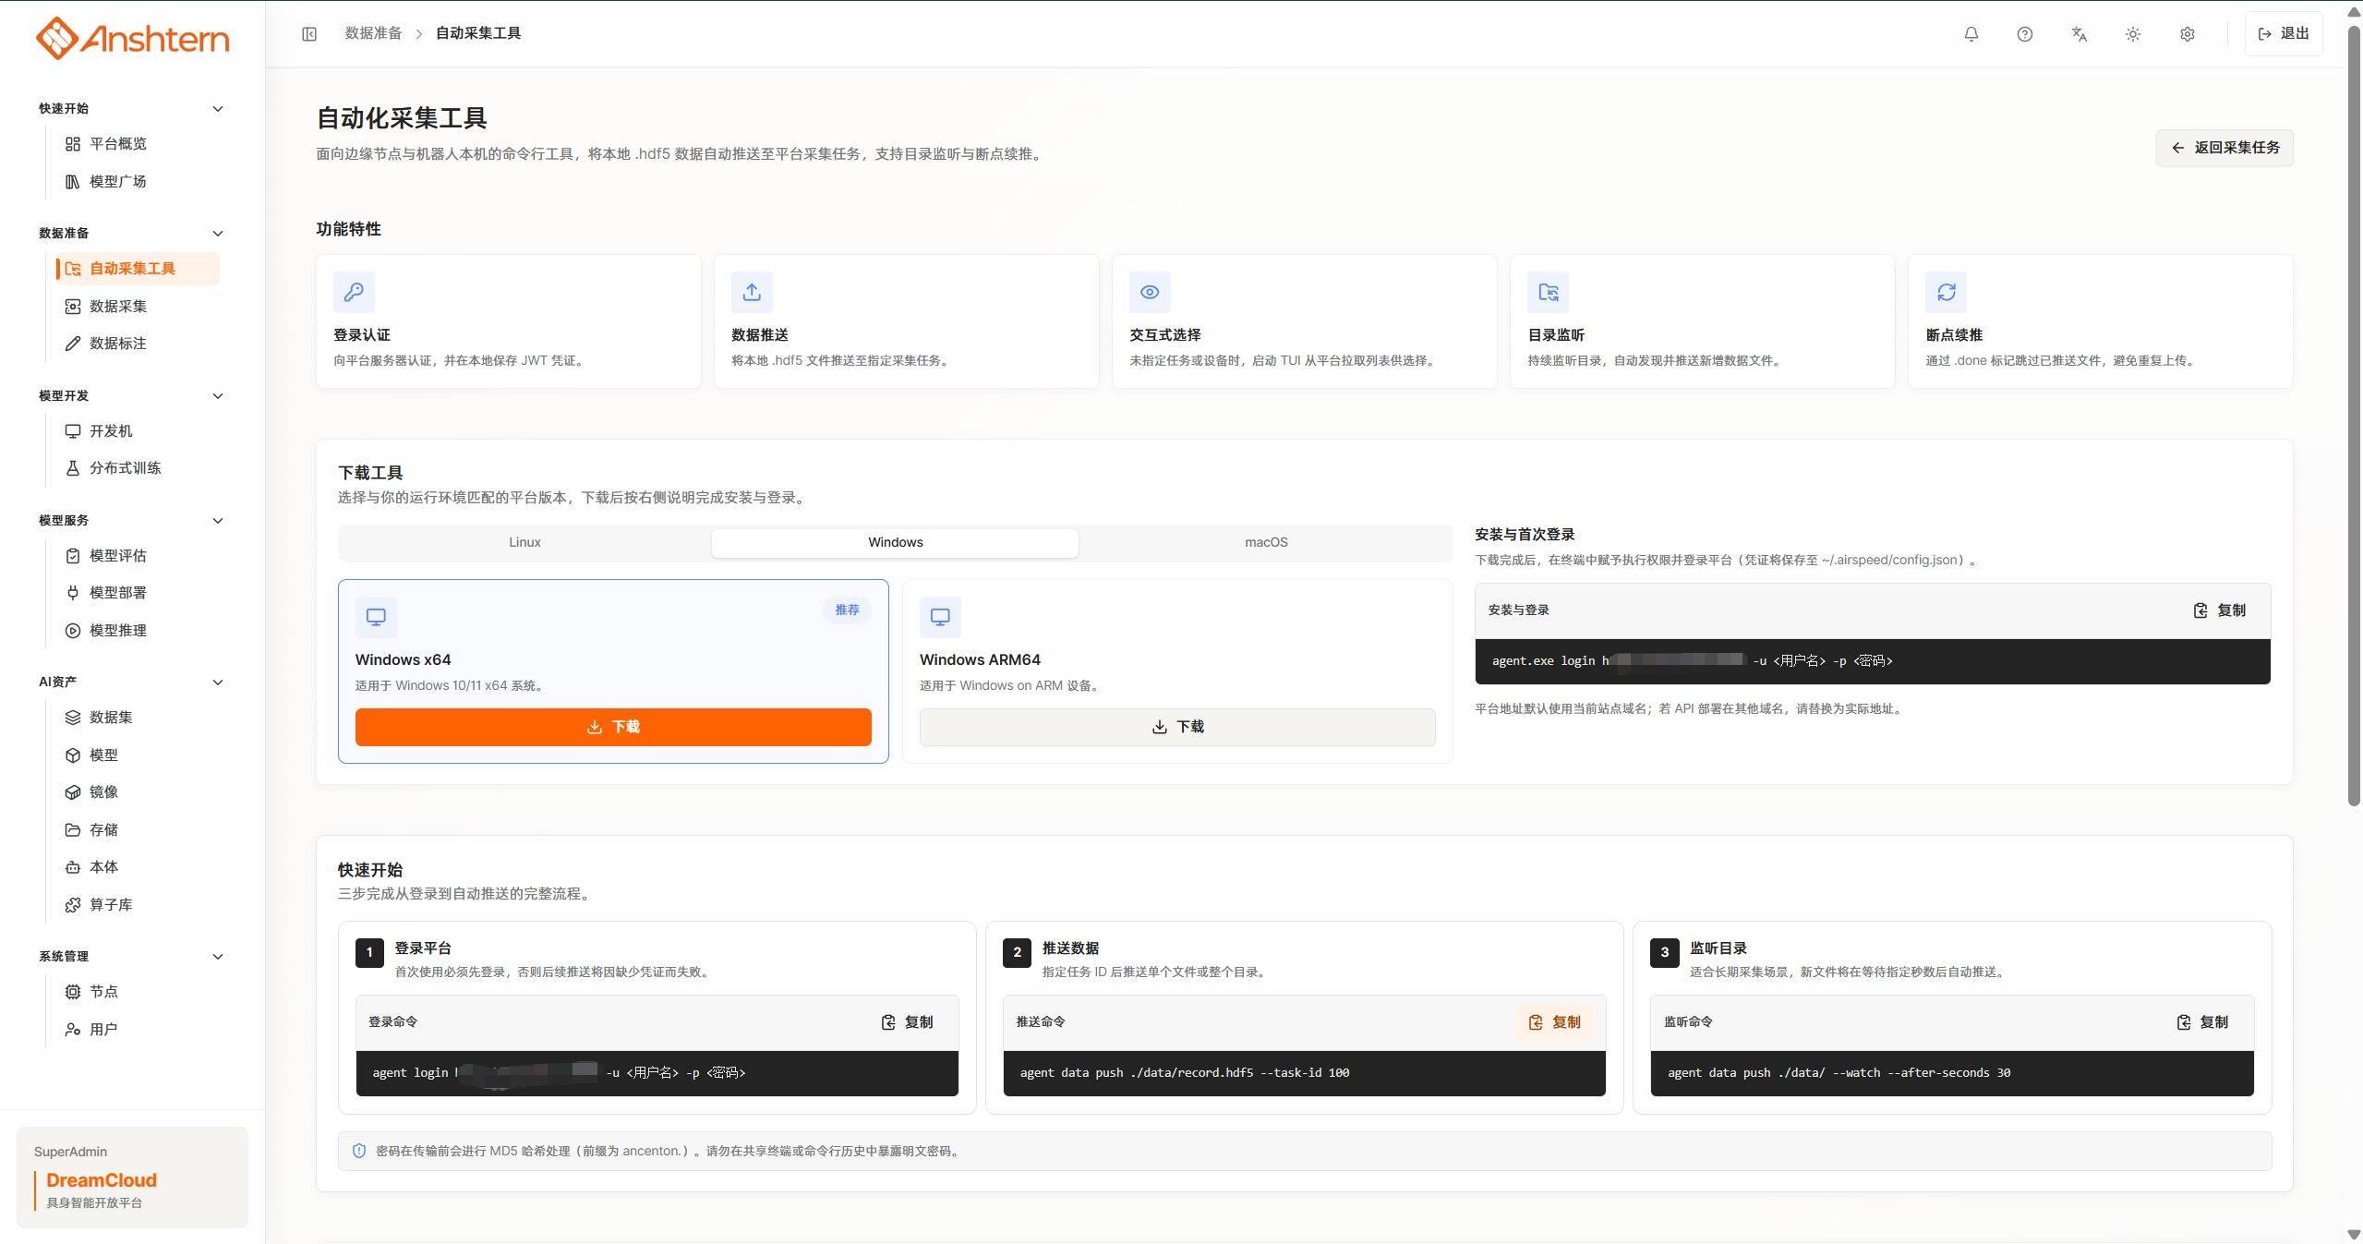This screenshot has height=1244, width=2363.
Task: Open settings gear in top bar
Action: click(2187, 34)
